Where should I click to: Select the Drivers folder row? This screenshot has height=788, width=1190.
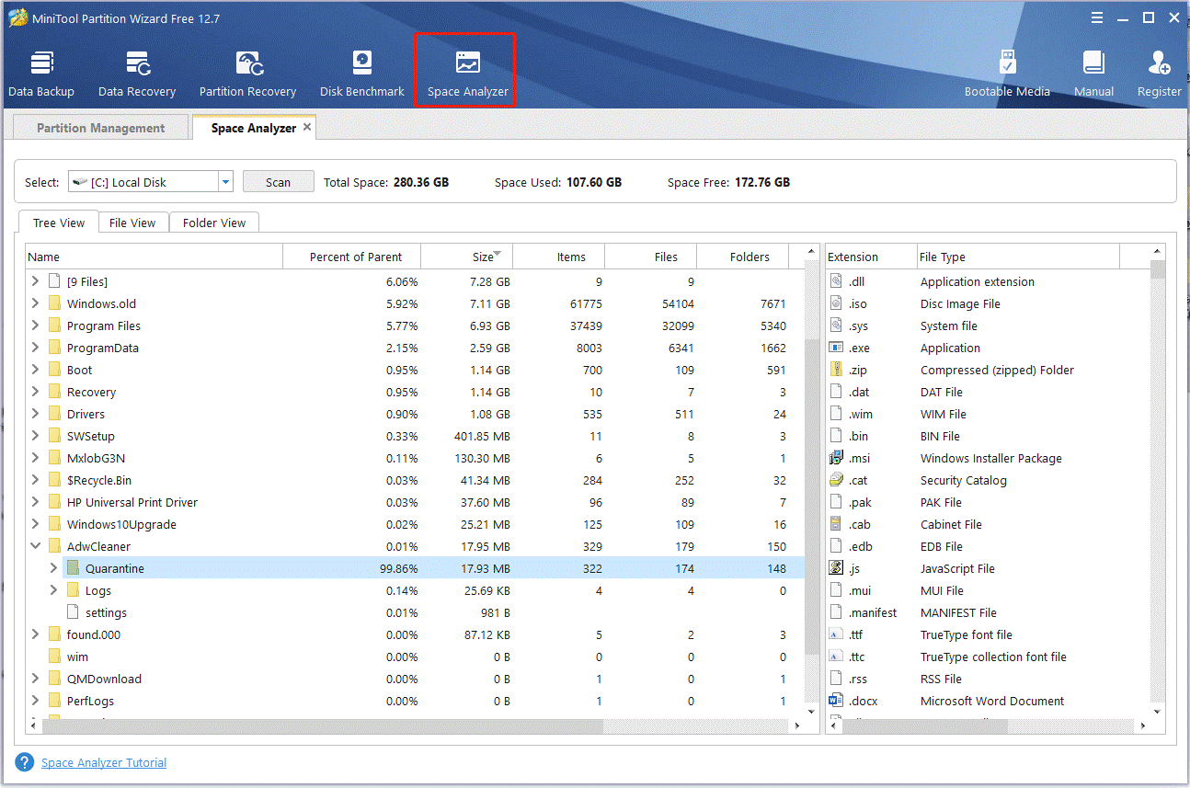coord(415,414)
